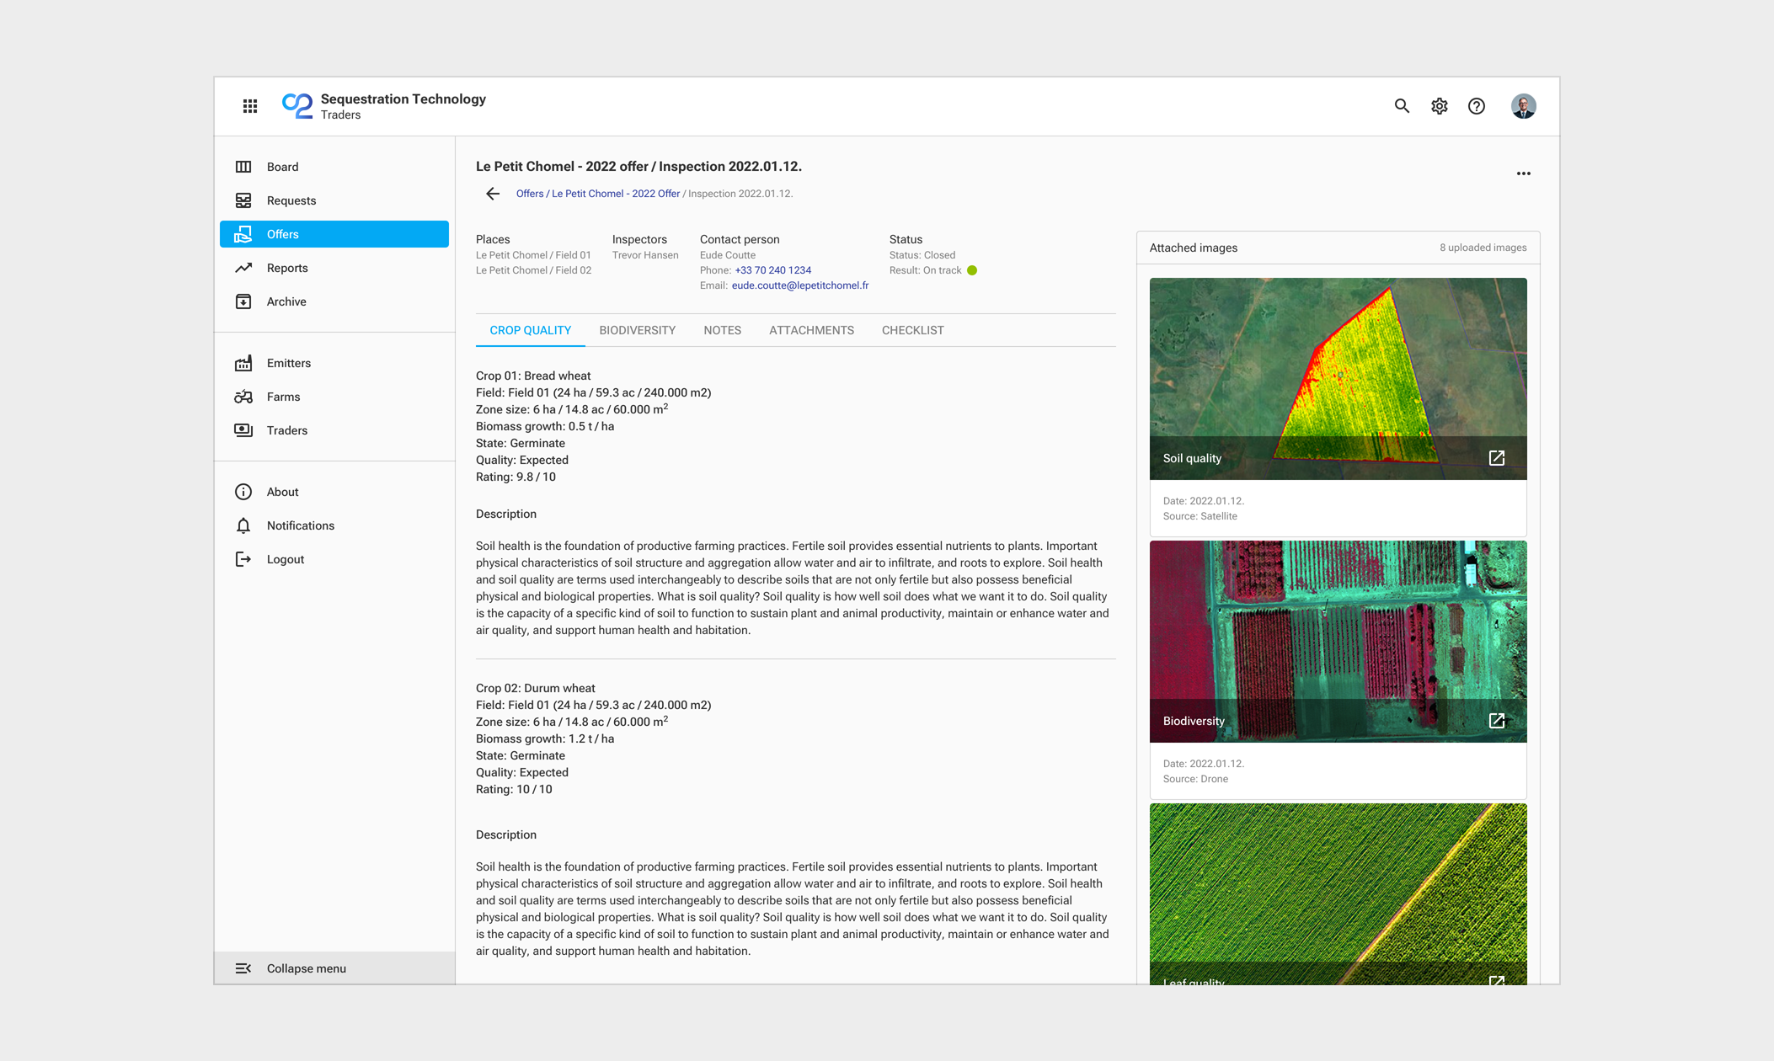Go back with the left arrow icon
The width and height of the screenshot is (1774, 1061).
(x=493, y=194)
